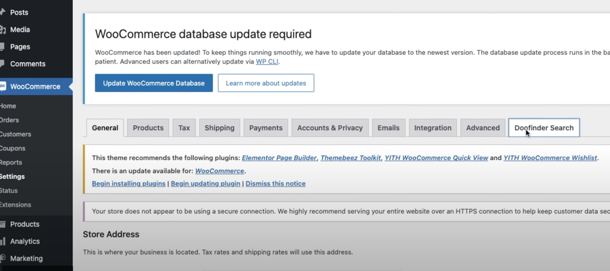The image size is (610, 271).
Task: Click Dismiss this notice link
Action: [276, 184]
